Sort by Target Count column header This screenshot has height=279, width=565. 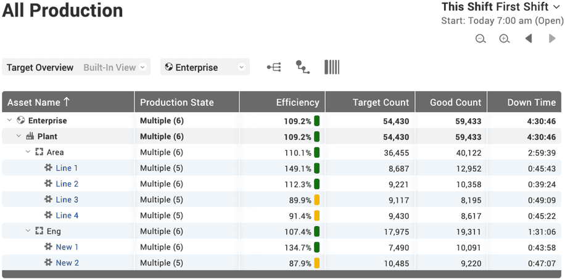(370, 102)
